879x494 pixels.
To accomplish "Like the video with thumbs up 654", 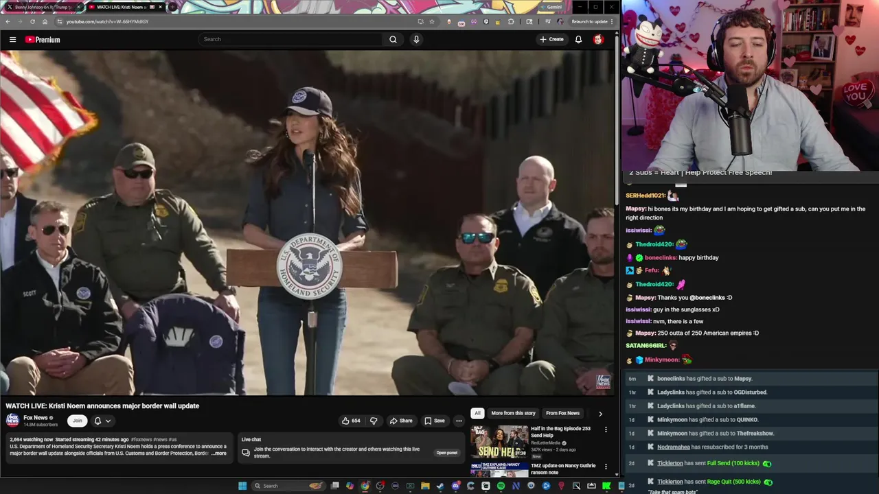I will click(x=351, y=421).
